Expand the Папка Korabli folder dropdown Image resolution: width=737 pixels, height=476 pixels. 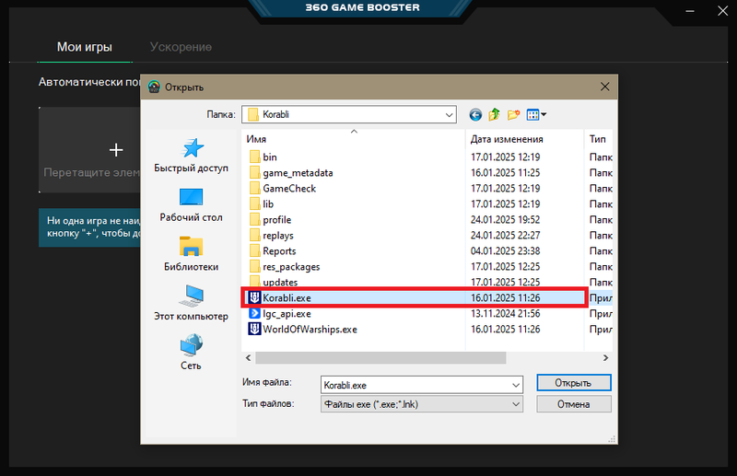pyautogui.click(x=449, y=115)
